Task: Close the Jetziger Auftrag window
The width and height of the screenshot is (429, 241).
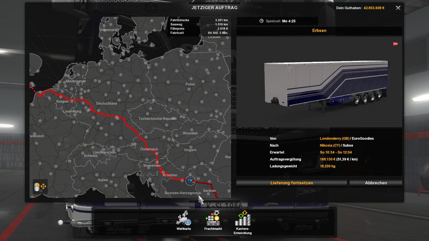Action: [398, 8]
